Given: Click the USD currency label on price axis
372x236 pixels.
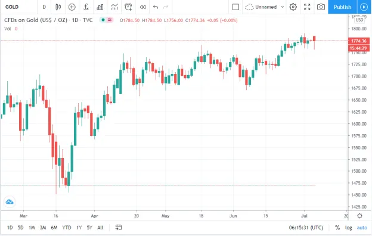Looking at the screenshot, I should coord(359,20).
